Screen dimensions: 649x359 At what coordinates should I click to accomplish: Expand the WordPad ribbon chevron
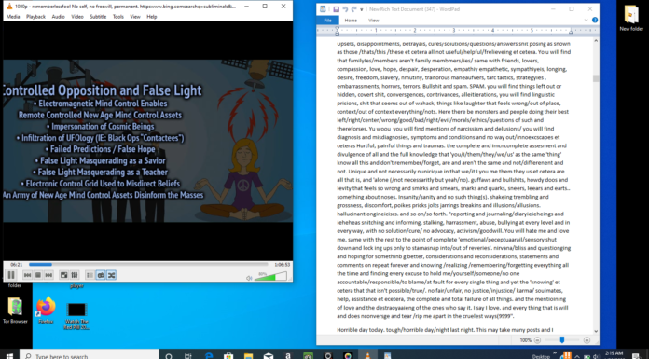[x=586, y=20]
